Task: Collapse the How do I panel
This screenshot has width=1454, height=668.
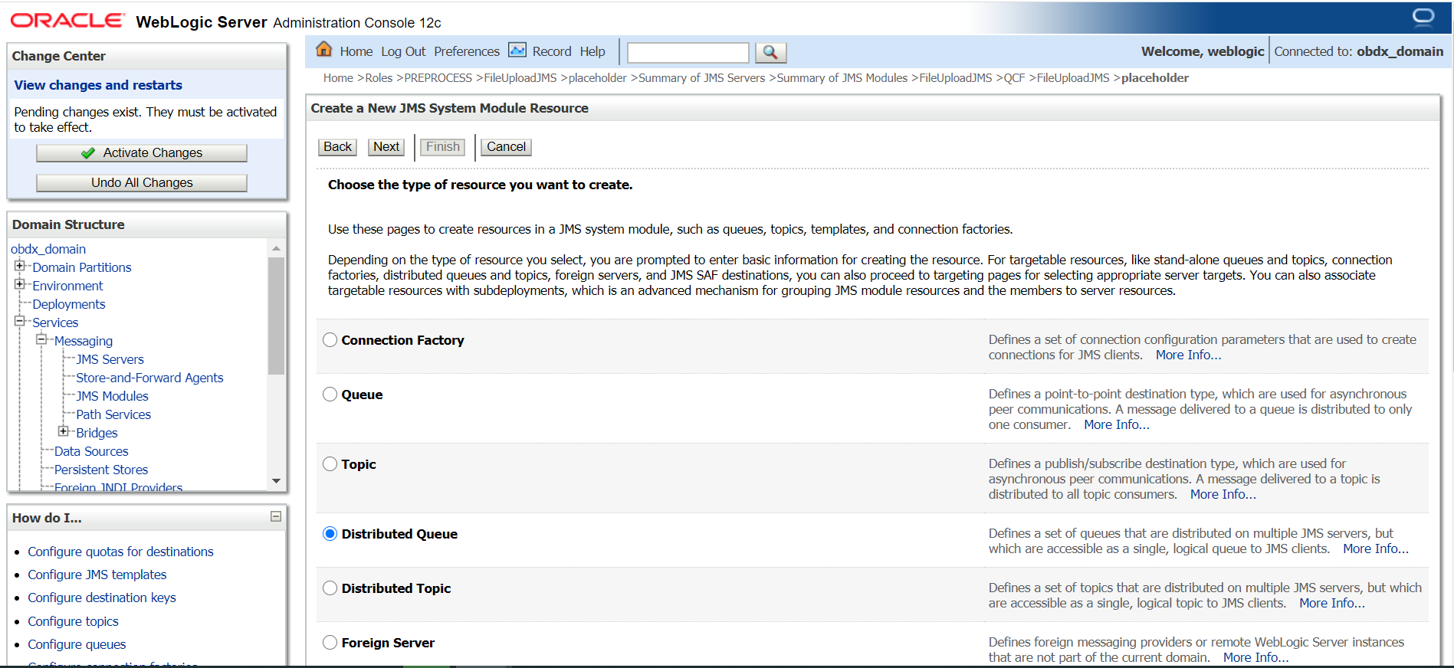Action: point(276,517)
